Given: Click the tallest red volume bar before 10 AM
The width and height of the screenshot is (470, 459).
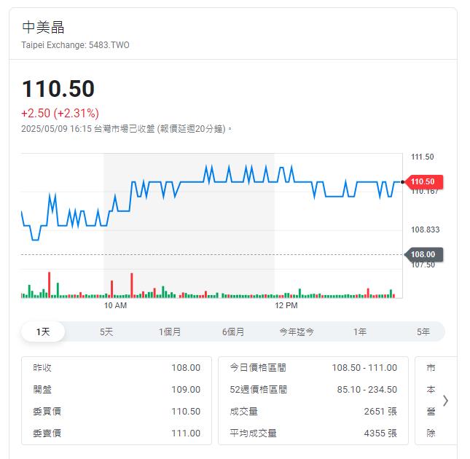Looking at the screenshot, I should click(49, 285).
